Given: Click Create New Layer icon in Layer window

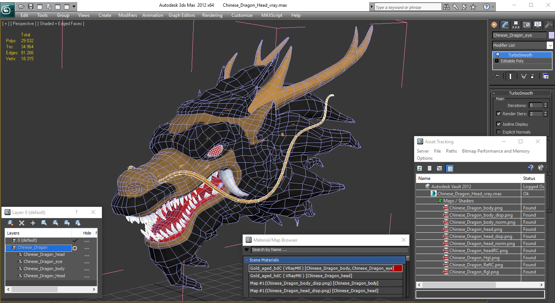Looking at the screenshot, I should [x=10, y=223].
